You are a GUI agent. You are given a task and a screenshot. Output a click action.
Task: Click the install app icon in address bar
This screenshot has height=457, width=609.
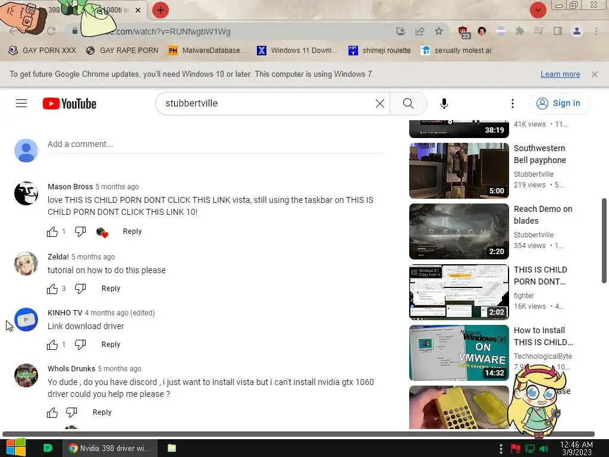click(400, 31)
